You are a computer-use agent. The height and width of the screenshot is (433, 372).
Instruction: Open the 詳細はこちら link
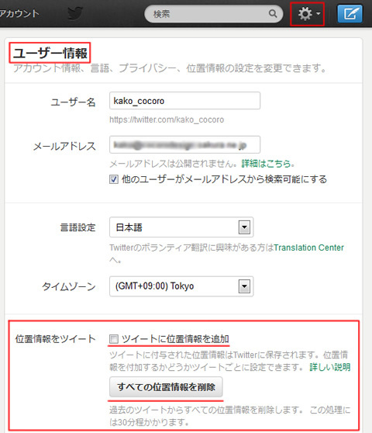point(267,164)
